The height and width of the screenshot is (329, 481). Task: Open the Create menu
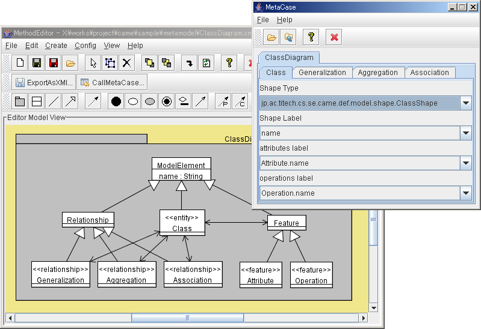point(56,46)
